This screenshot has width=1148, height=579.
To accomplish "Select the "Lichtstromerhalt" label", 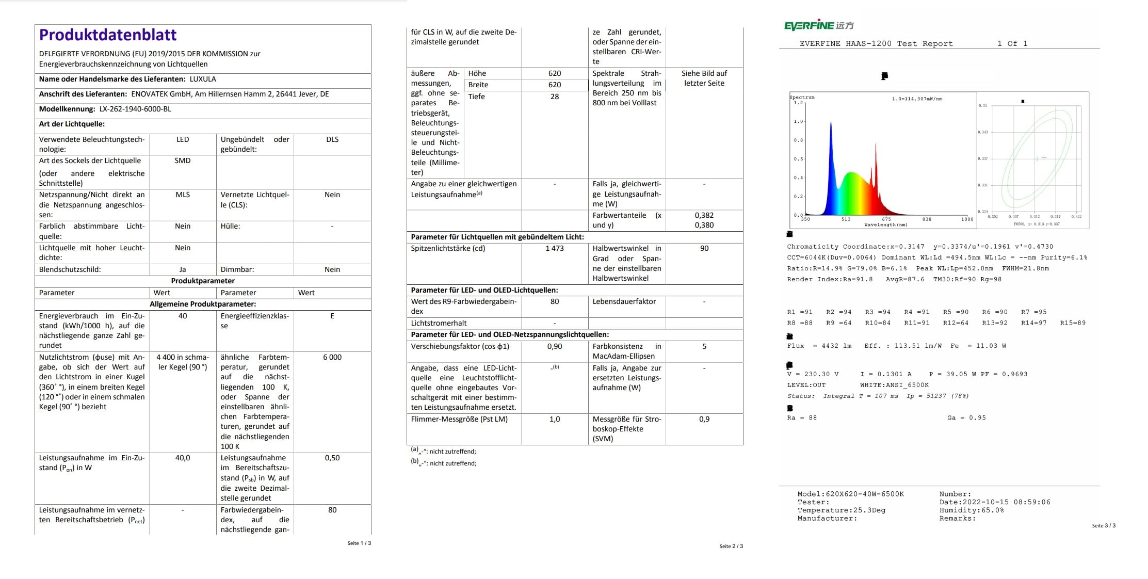I will click(439, 323).
